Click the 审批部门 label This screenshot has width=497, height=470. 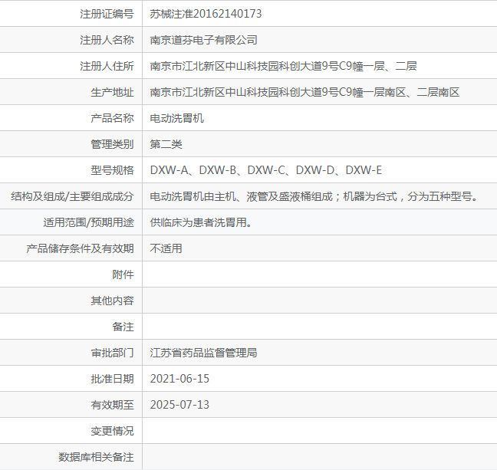click(x=112, y=353)
